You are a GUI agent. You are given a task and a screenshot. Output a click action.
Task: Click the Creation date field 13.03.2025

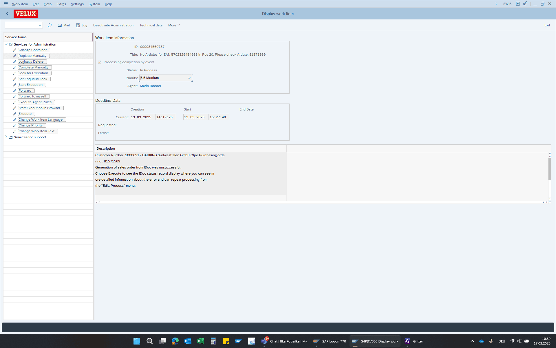[142, 117]
